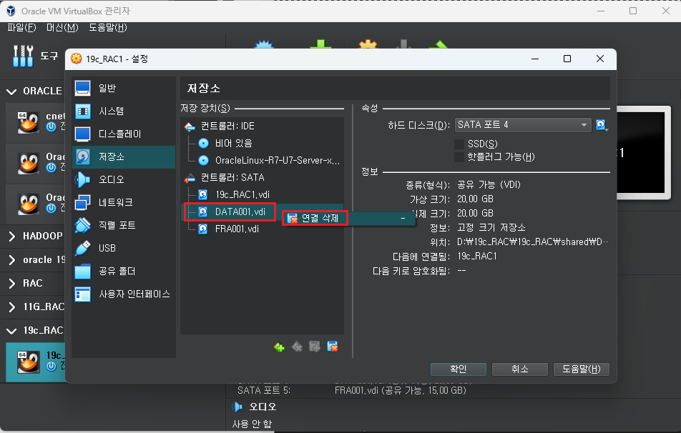Open the 머신(M) menu
The height and width of the screenshot is (433, 681).
click(x=62, y=28)
